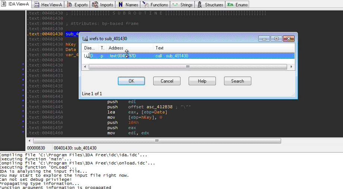Click right arrow of xrefs list scrollbar
The image size is (343, 189).
tap(290, 67)
